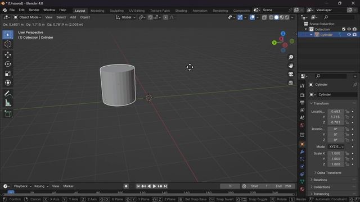Open the Keying dropdown

tap(41, 186)
